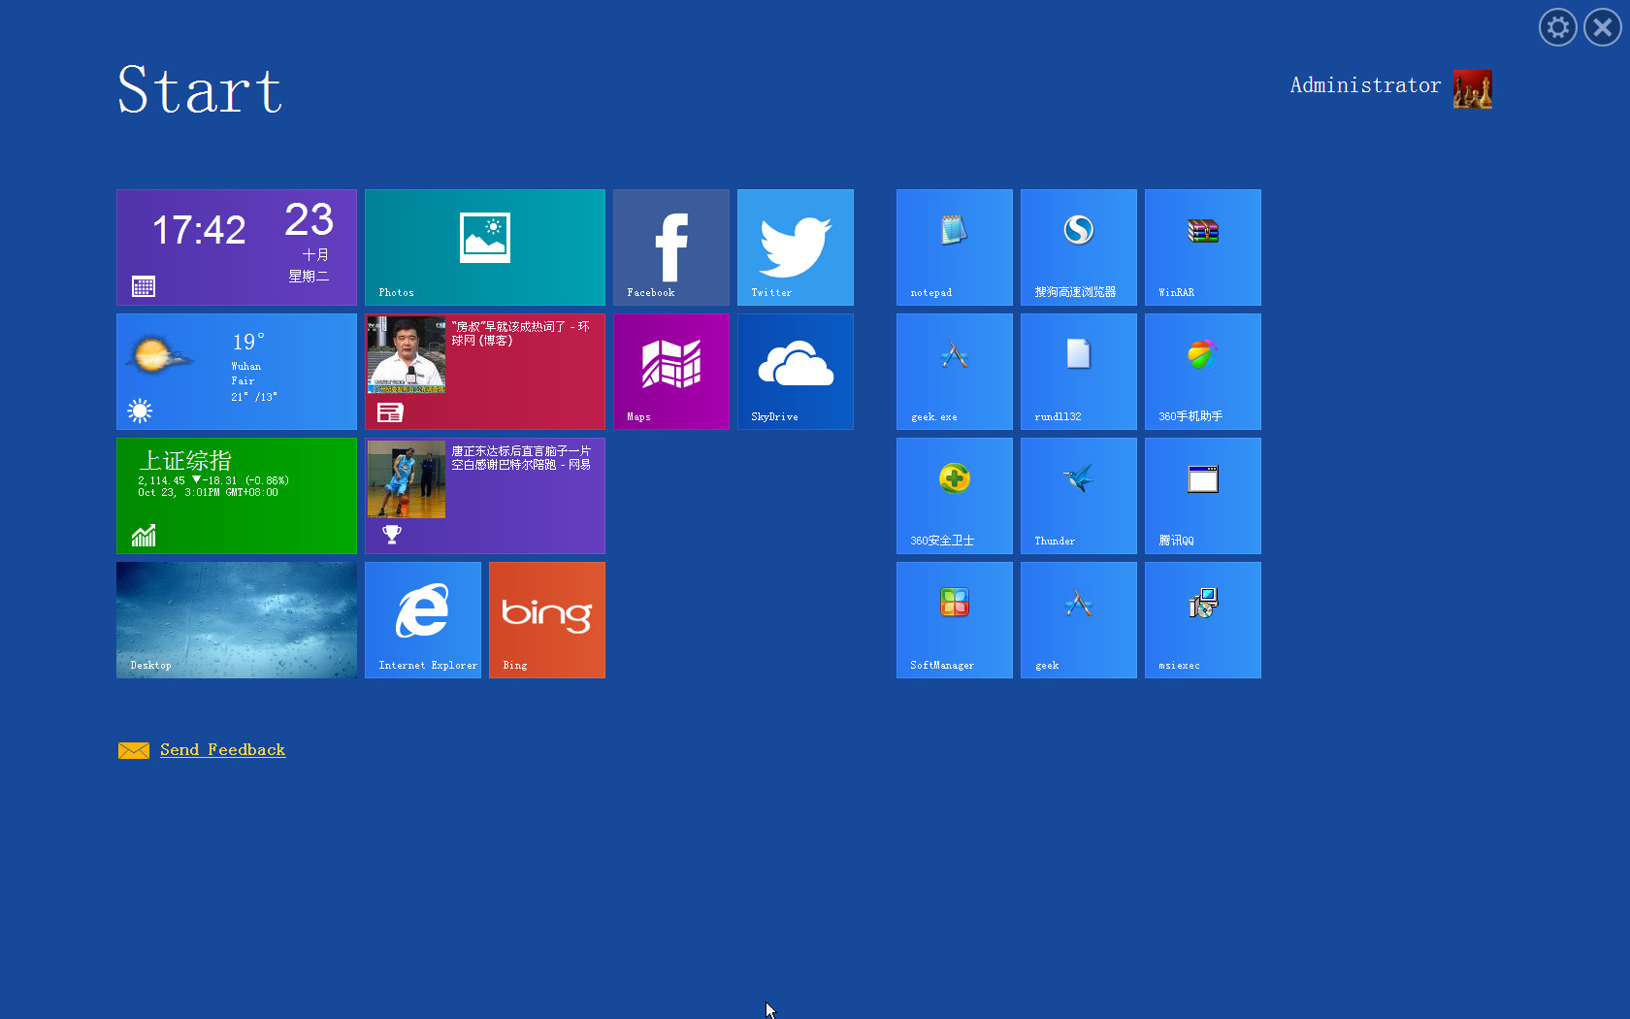This screenshot has height=1019, width=1630.
Task: Click the Administrator user avatar
Action: (x=1473, y=89)
